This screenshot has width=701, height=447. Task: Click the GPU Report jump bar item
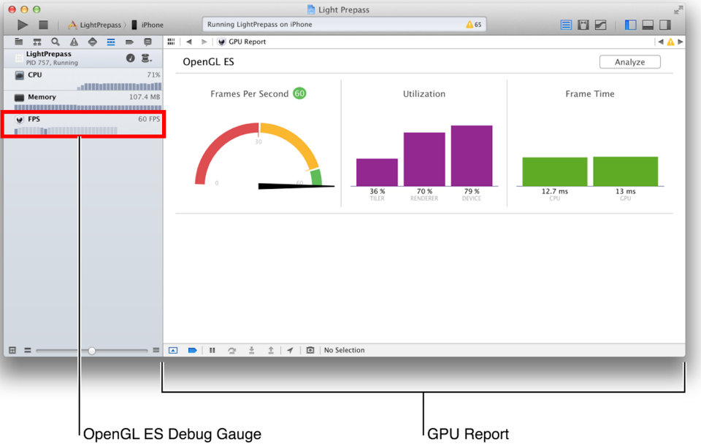click(242, 42)
